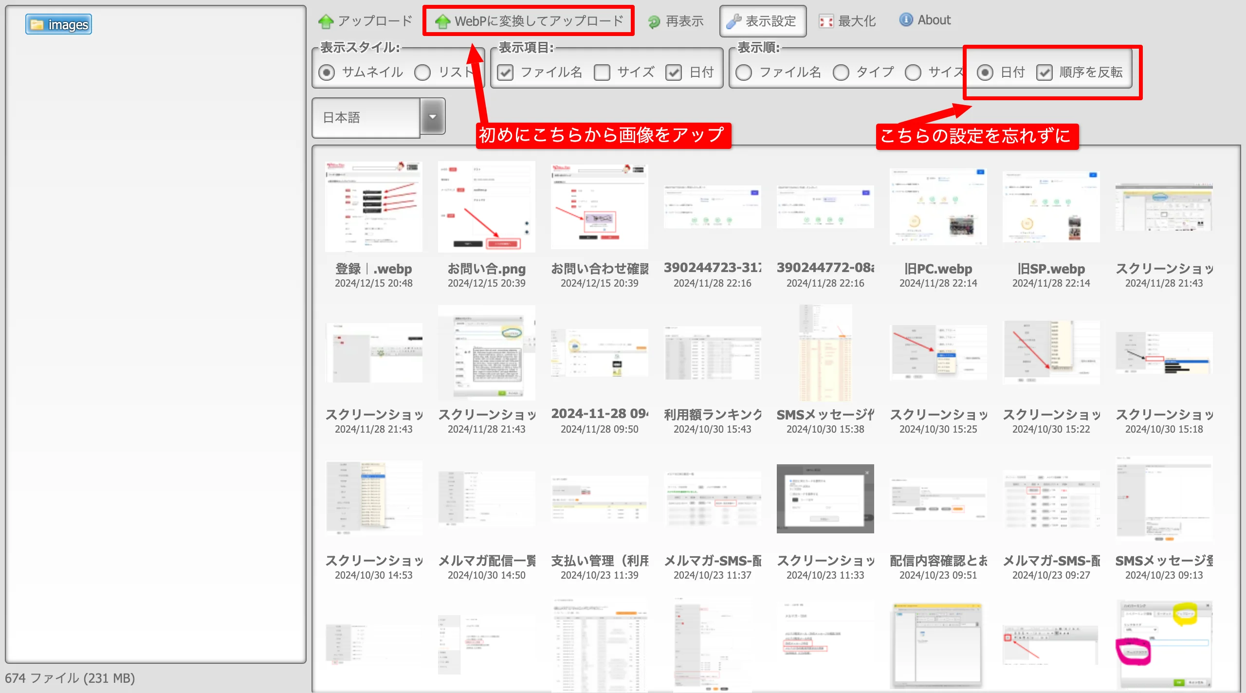Sort by サイズ radio button
This screenshot has width=1246, height=693.
click(x=913, y=73)
